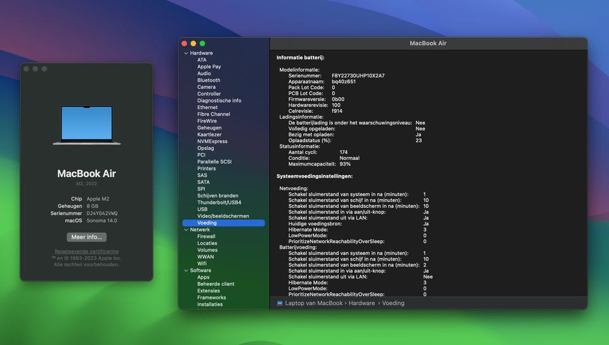Screen dimensions: 609x345
Task: Select NVMExpress in the sidebar
Action: [x=213, y=141]
